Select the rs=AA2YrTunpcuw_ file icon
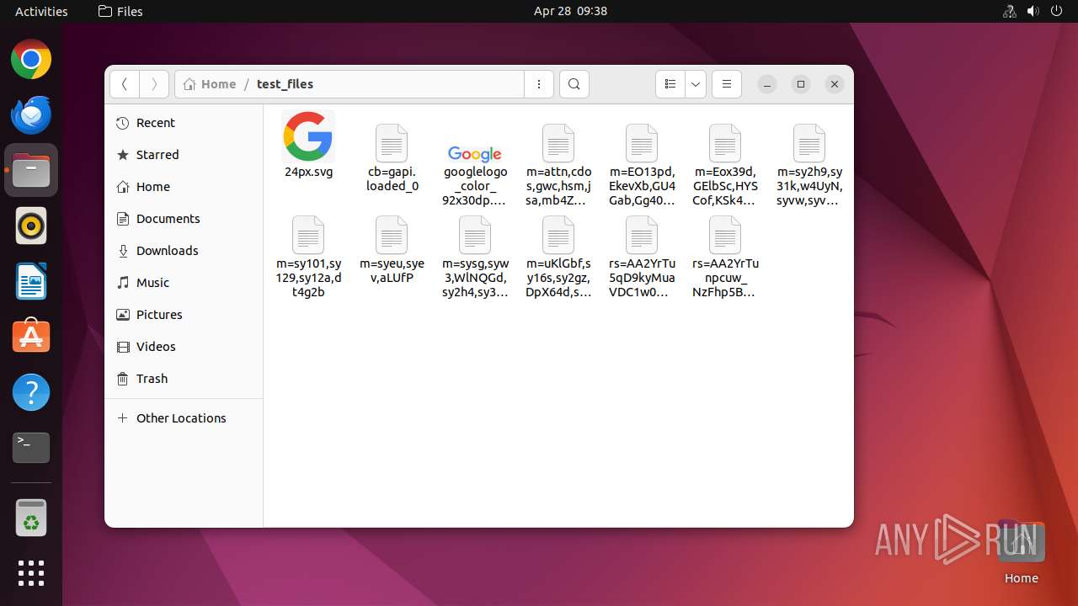 click(725, 235)
